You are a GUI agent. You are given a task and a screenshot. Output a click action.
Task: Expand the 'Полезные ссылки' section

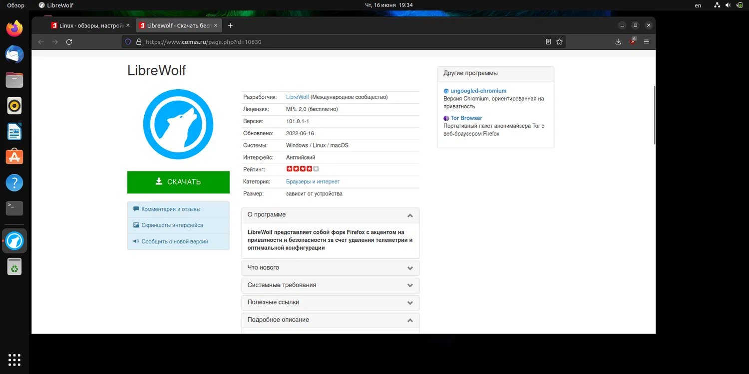(x=331, y=303)
